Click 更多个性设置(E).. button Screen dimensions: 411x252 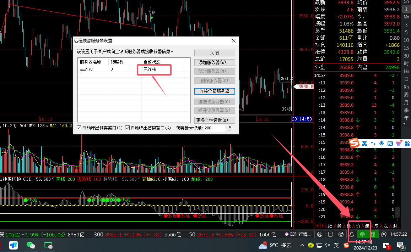tap(215, 120)
